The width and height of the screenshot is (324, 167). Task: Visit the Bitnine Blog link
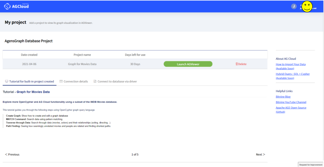(x=283, y=97)
